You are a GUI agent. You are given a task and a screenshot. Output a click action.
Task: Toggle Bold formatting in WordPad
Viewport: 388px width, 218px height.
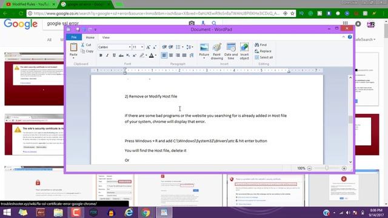tap(101, 55)
